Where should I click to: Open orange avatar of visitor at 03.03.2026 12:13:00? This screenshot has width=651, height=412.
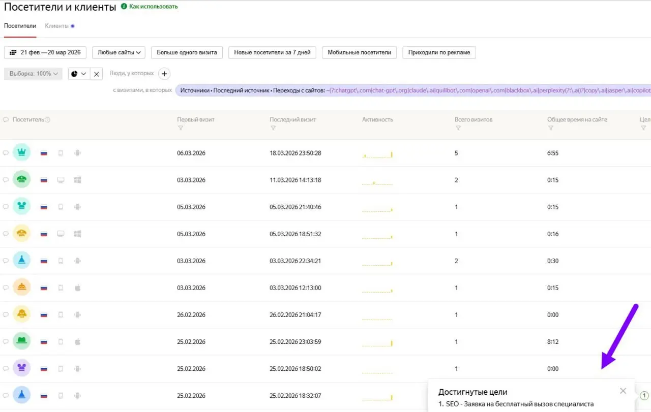click(22, 288)
